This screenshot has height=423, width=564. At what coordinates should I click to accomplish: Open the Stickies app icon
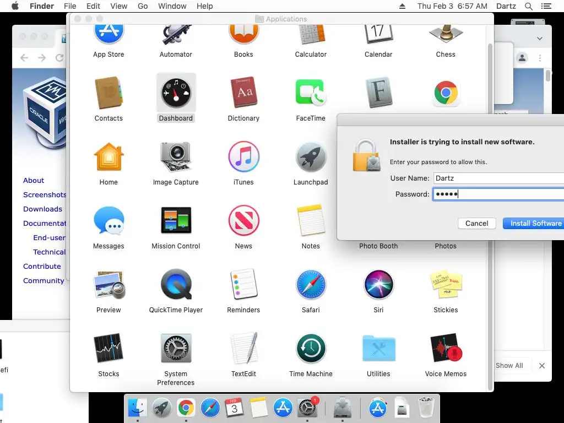tap(446, 284)
